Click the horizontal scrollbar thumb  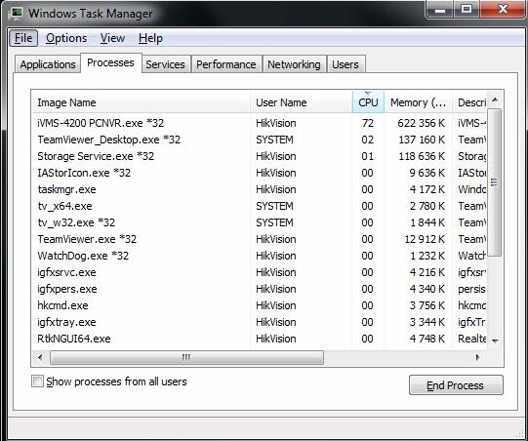[186, 357]
